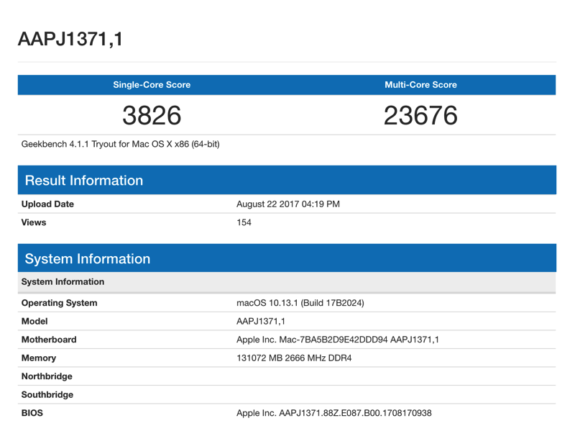The height and width of the screenshot is (431, 575).
Task: Select macOS 10.13.1 (Build 17B2024) value
Action: pos(300,303)
